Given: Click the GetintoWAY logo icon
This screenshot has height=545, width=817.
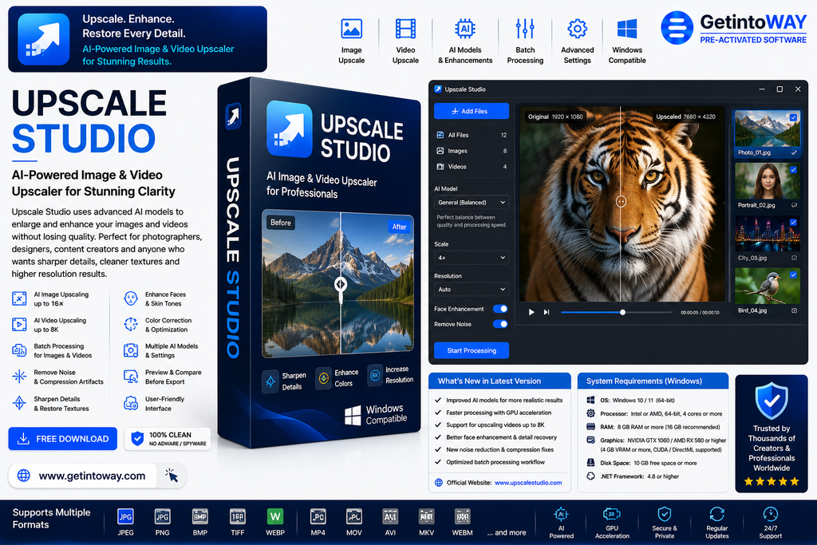Looking at the screenshot, I should 677,28.
